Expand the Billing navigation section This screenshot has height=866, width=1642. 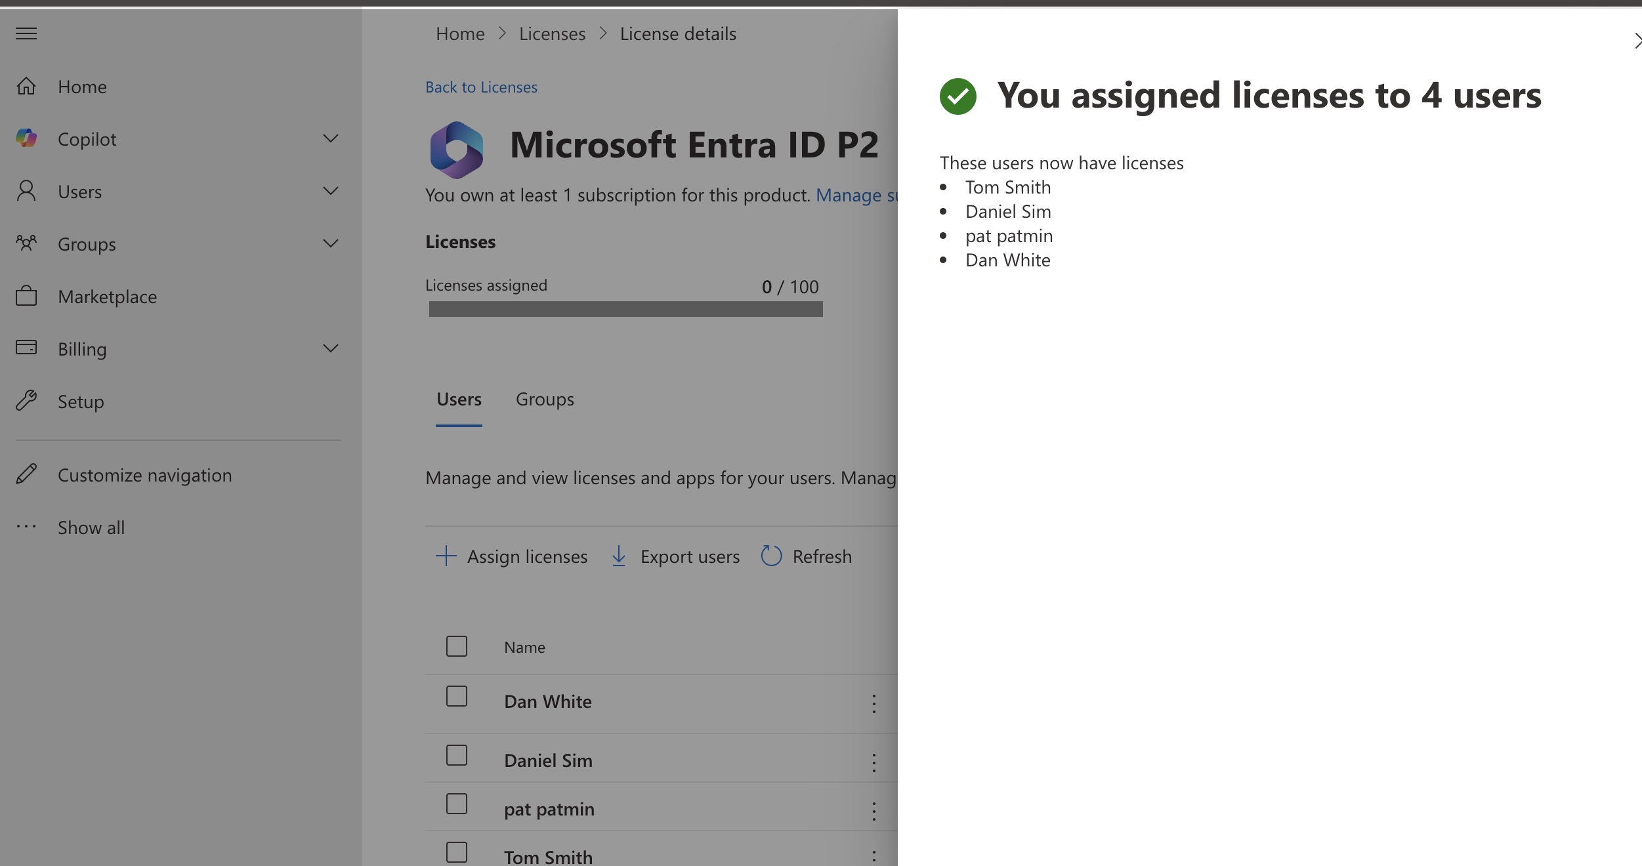pos(331,348)
